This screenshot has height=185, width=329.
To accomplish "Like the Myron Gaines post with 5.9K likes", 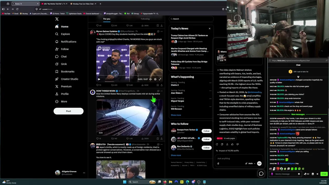I will [129, 85].
